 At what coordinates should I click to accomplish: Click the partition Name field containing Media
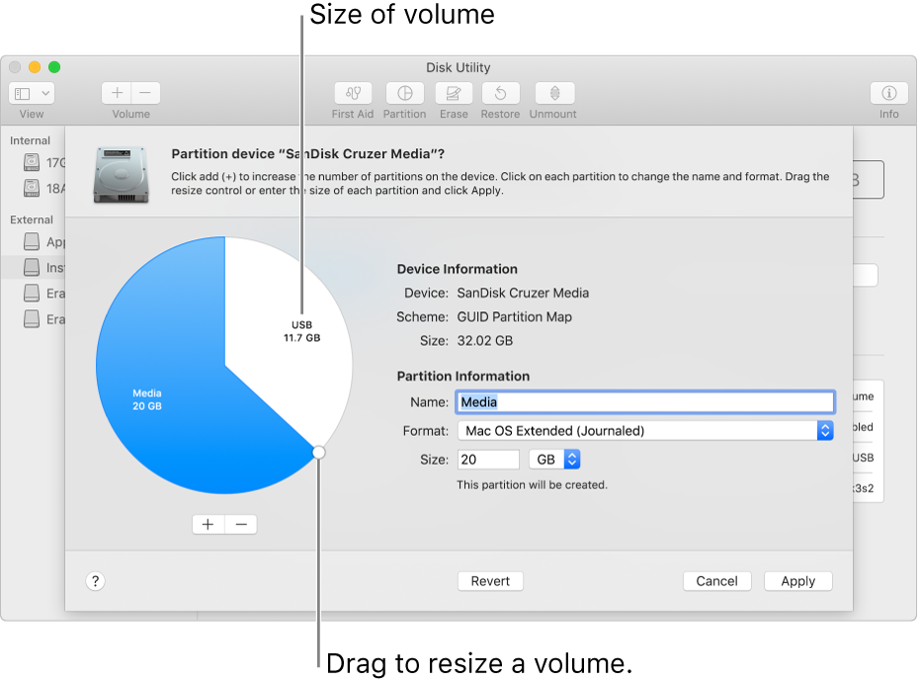[x=645, y=402]
